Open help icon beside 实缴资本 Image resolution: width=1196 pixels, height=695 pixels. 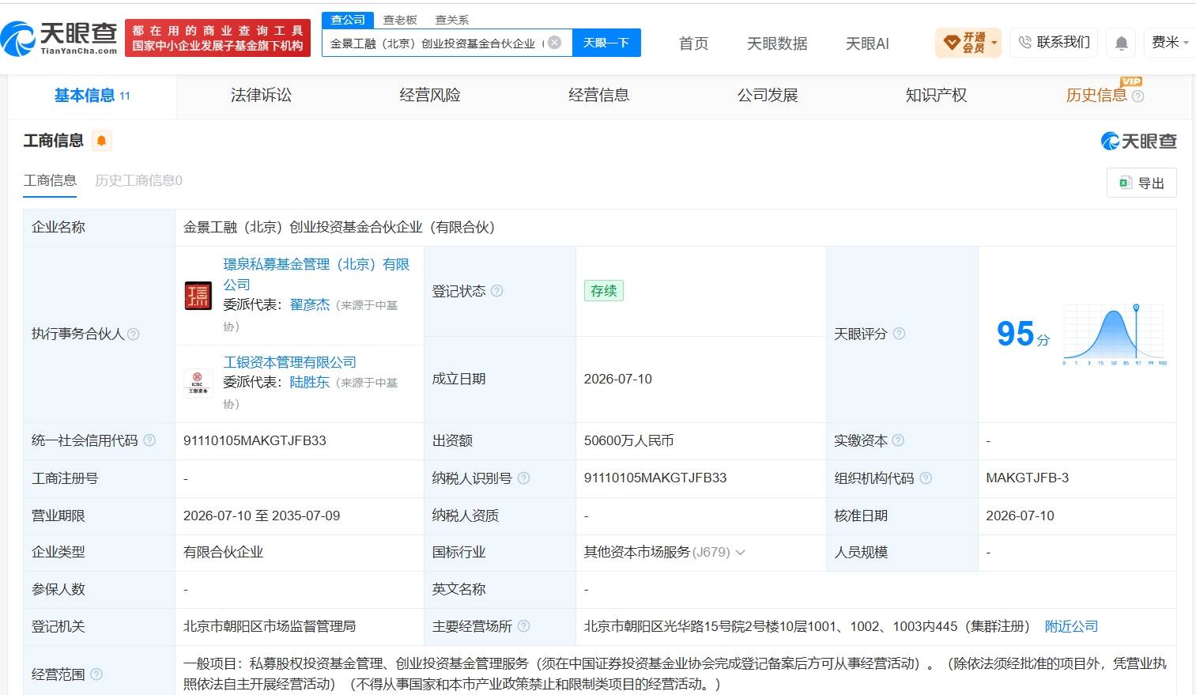point(897,440)
